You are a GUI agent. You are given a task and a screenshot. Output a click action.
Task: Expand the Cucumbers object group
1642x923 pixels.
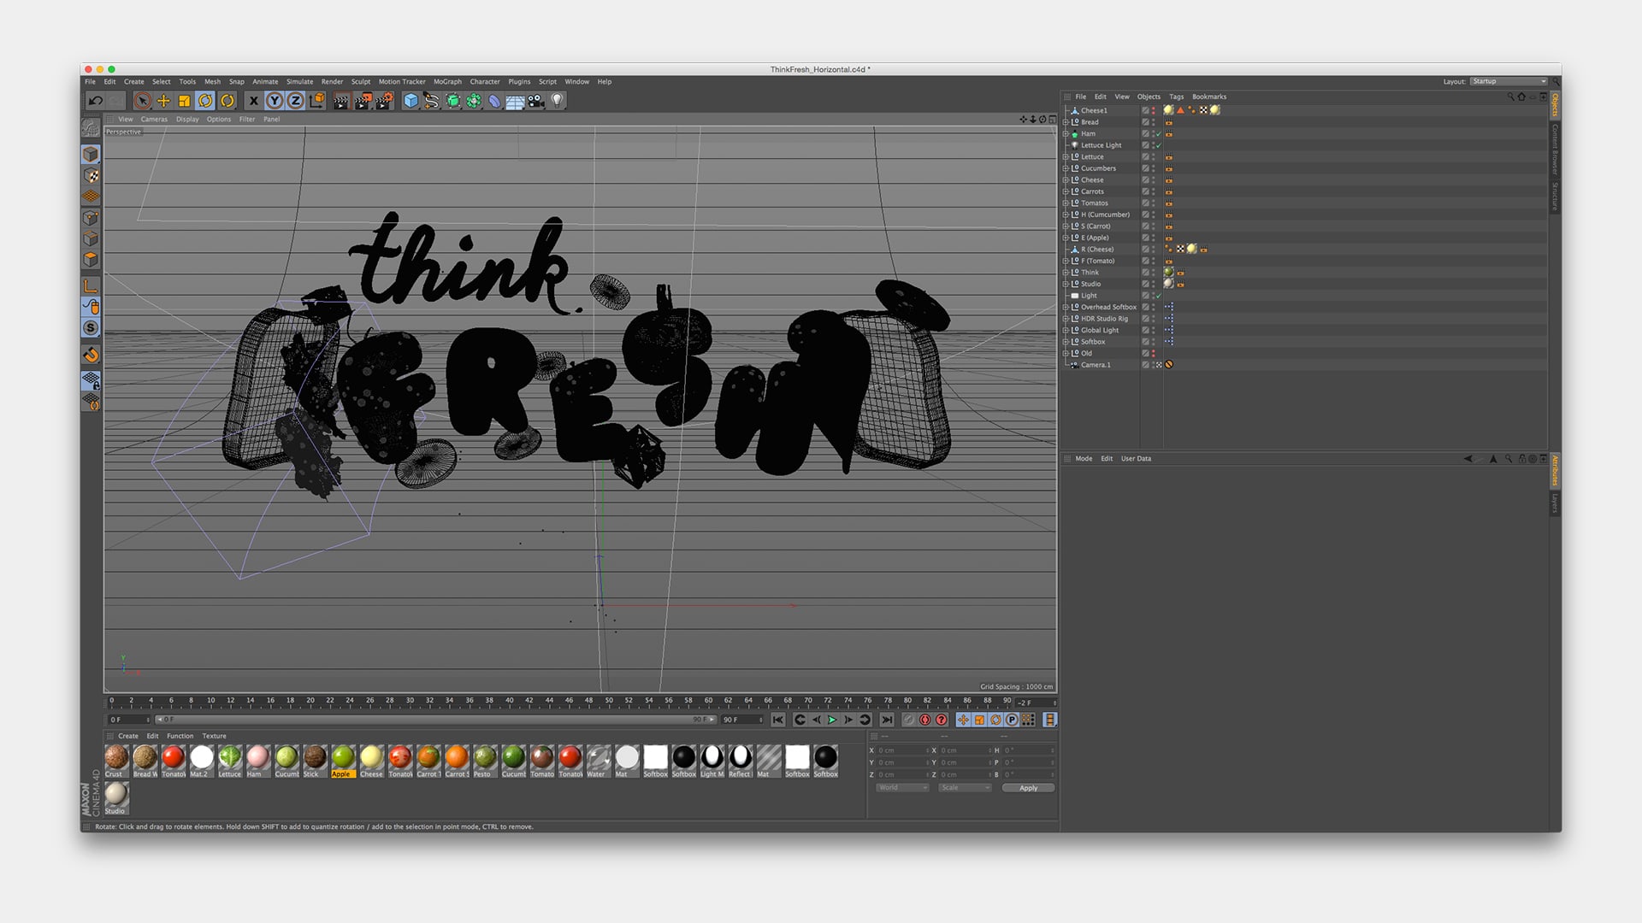[x=1066, y=168]
